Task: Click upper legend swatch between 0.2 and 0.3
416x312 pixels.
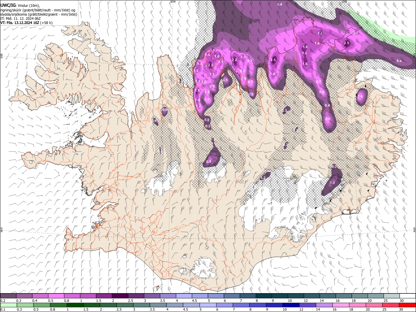Action: [8, 296]
